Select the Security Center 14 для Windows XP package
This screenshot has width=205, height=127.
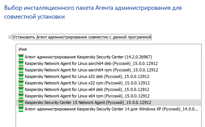110,109
